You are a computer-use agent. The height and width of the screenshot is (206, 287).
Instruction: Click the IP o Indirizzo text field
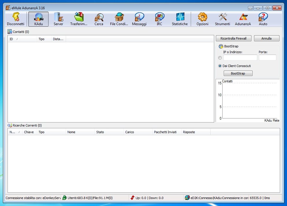(240, 57)
